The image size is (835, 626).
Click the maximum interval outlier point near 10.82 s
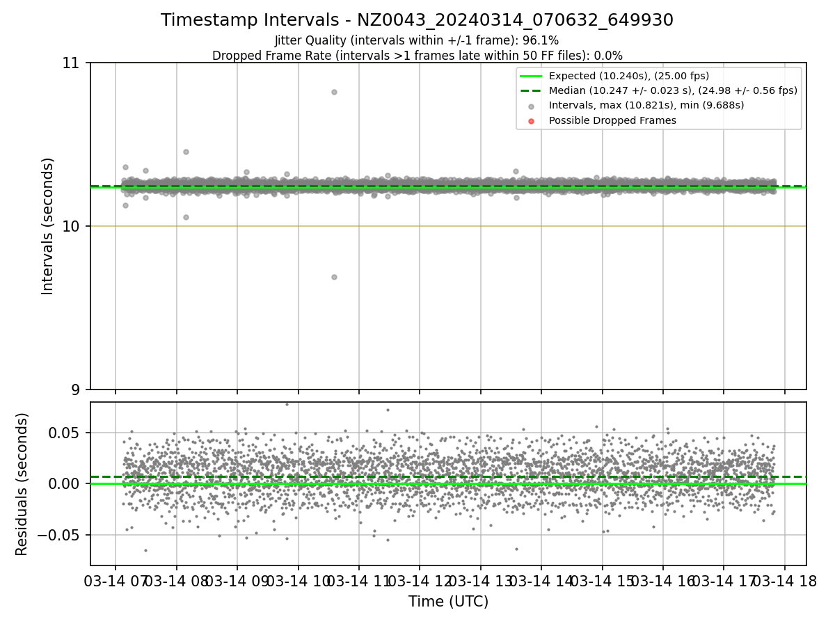[x=334, y=92]
